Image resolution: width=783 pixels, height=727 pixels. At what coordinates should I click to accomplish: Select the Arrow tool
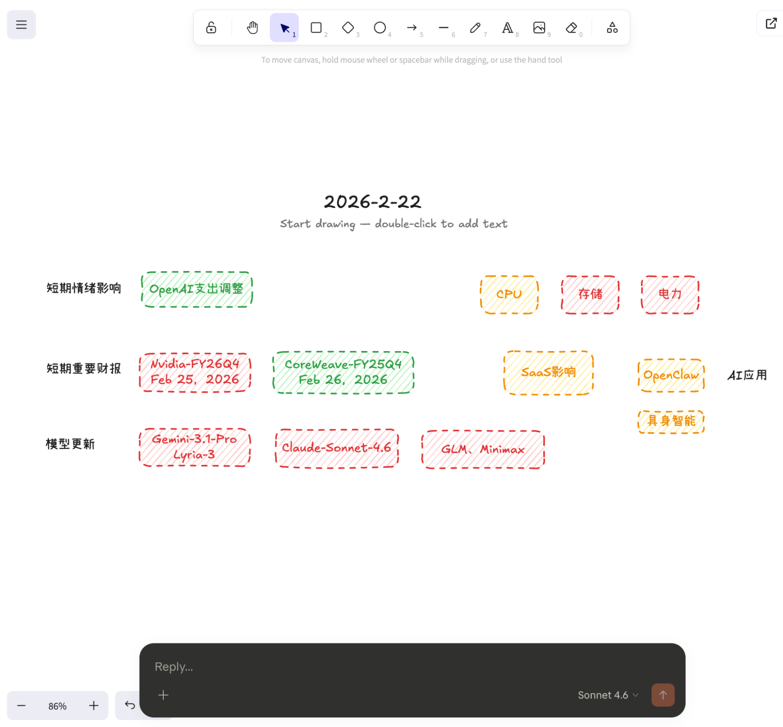411,27
